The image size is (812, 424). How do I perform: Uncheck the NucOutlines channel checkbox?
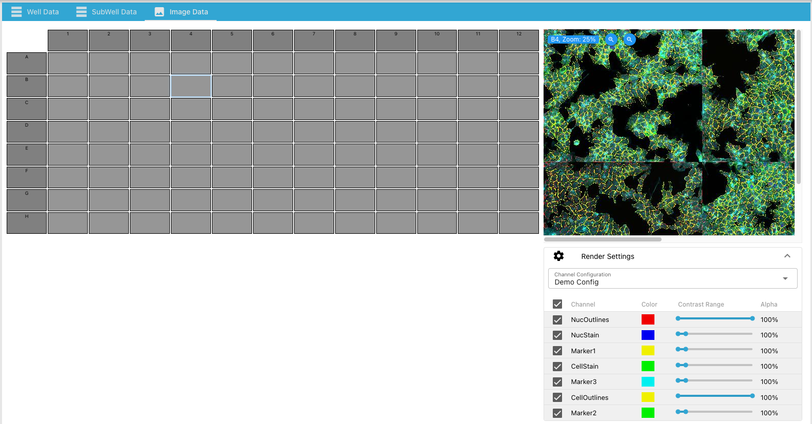(557, 320)
